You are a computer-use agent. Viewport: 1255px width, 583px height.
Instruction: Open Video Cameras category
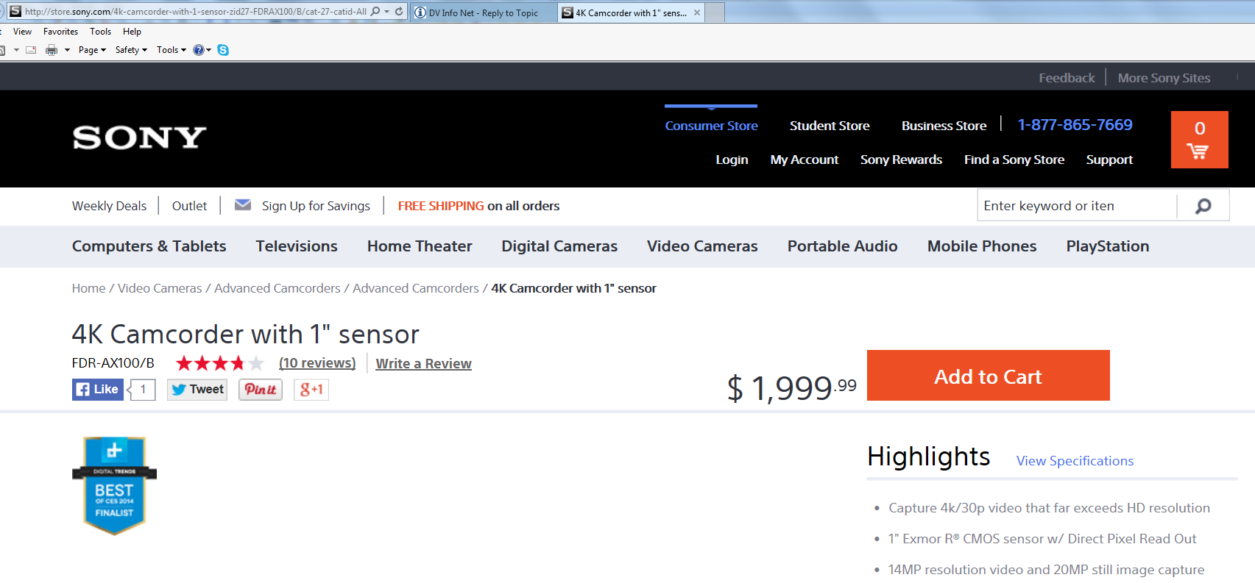point(702,246)
